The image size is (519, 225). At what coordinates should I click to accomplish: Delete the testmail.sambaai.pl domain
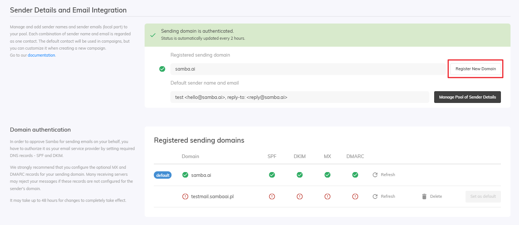tap(432, 196)
